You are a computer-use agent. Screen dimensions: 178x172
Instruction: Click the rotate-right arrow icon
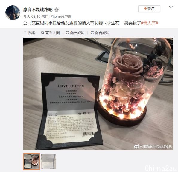92,33
